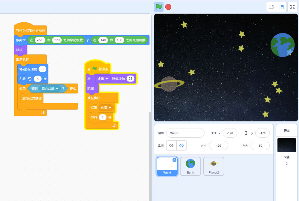Viewport: 299px width, 201px height.
Task: Click the 特效增加 text in the looks block
Action: pos(118,79)
